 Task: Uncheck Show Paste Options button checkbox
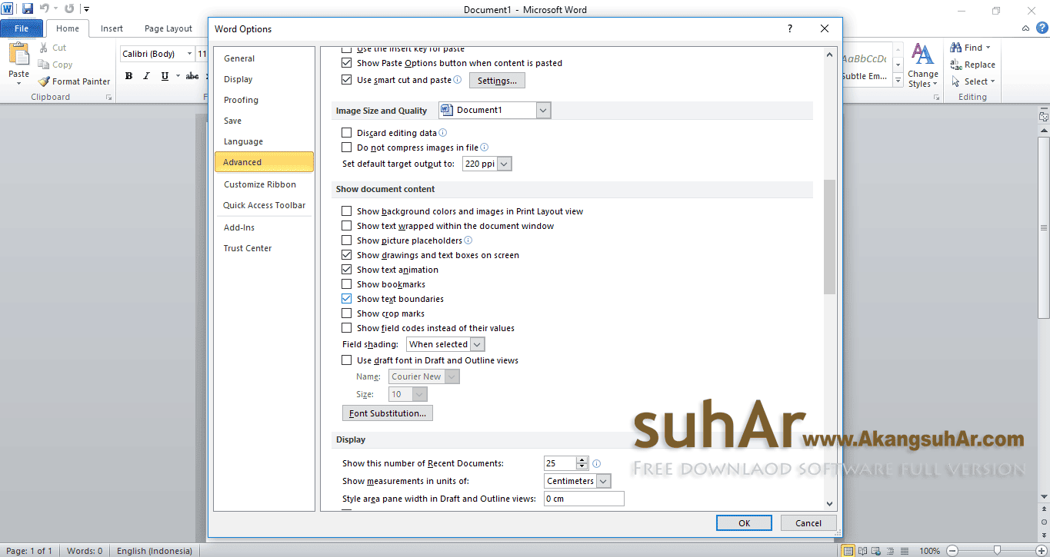coord(346,63)
